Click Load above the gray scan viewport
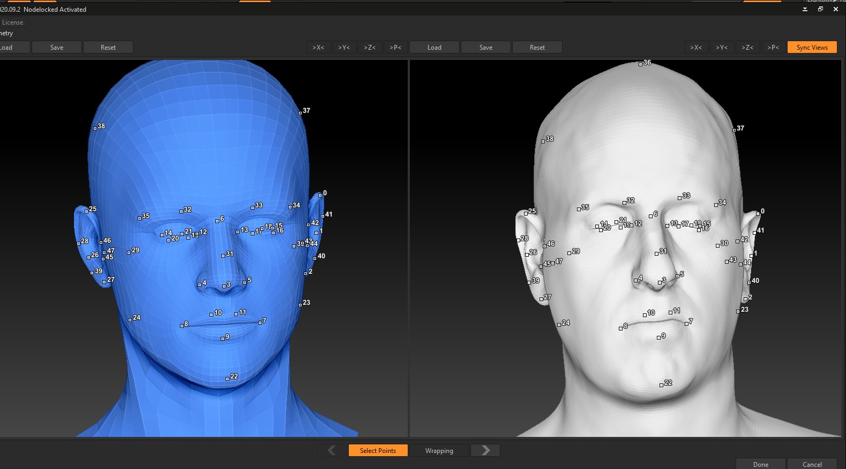The width and height of the screenshot is (846, 469). point(435,48)
